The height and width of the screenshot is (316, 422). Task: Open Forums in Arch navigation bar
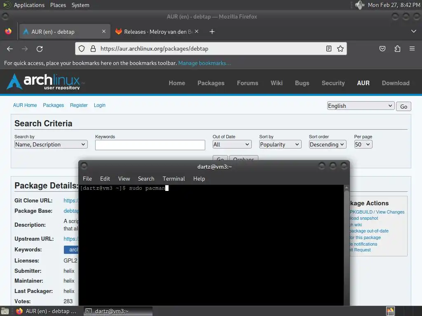tap(248, 83)
